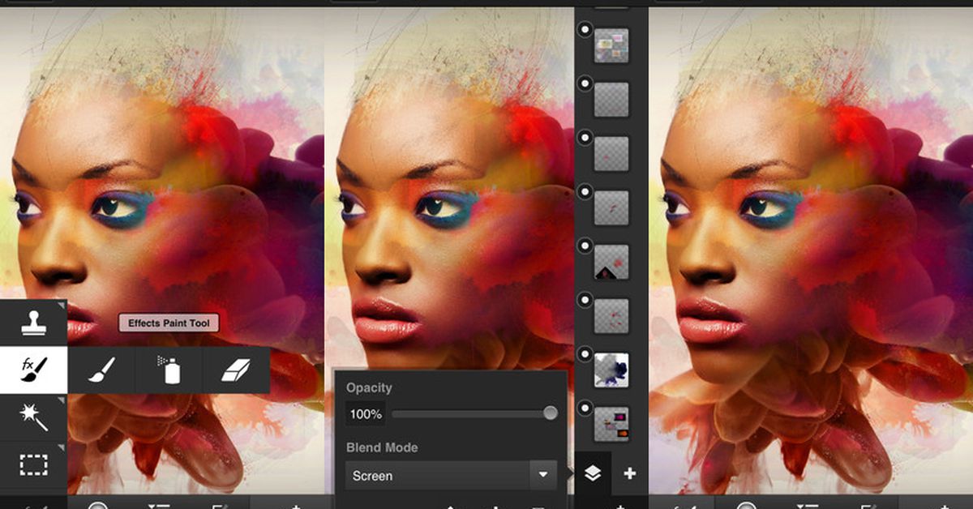Add a new layer with plus icon

(x=629, y=473)
